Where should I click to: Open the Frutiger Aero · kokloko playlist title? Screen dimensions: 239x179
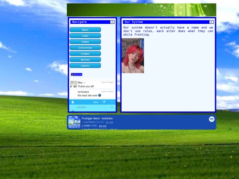(x=97, y=118)
